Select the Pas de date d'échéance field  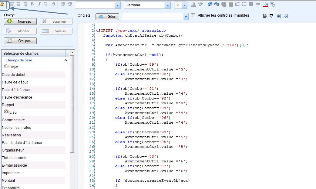click(34, 143)
